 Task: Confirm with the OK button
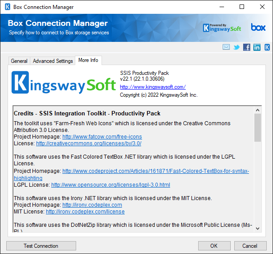point(214,246)
